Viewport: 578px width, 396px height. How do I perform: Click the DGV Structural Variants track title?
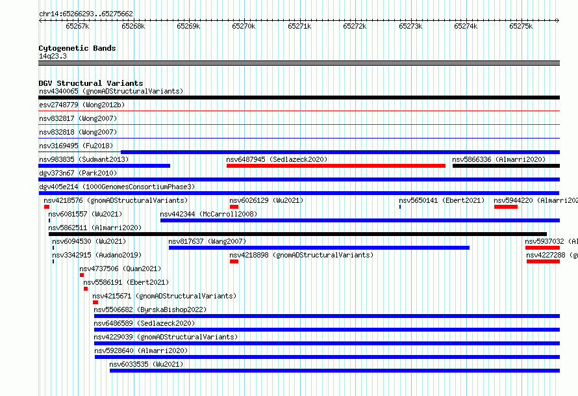pyautogui.click(x=91, y=83)
